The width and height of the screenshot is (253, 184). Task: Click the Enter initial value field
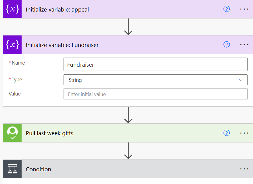tap(155, 94)
